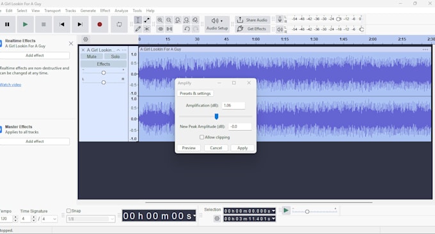435x234 pixels.
Task: Open the Watch video link
Action: [10, 85]
